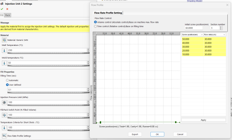Select the screw position cell 50.000
The image size is (232, 140).
pyautogui.click(x=193, y=39)
